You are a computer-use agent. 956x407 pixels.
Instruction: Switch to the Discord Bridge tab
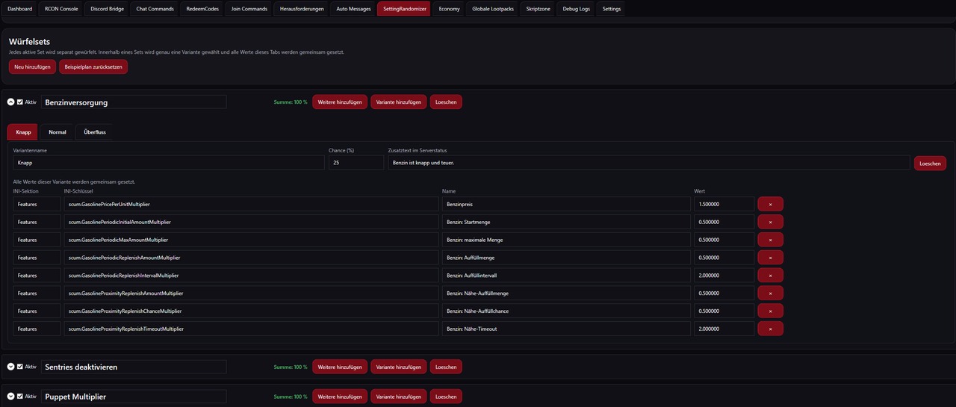click(x=106, y=9)
